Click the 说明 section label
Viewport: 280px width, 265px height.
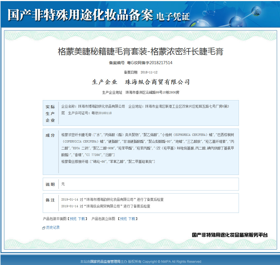(x=50, y=184)
